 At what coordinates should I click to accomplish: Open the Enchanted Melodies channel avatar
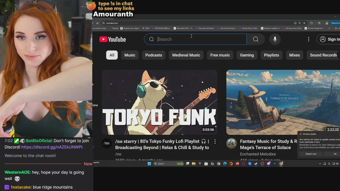pos(231,143)
